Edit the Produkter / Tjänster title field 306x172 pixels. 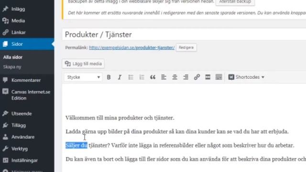(x=184, y=34)
